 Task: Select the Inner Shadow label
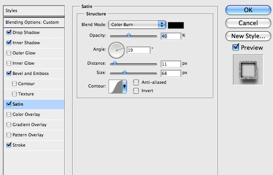26,43
